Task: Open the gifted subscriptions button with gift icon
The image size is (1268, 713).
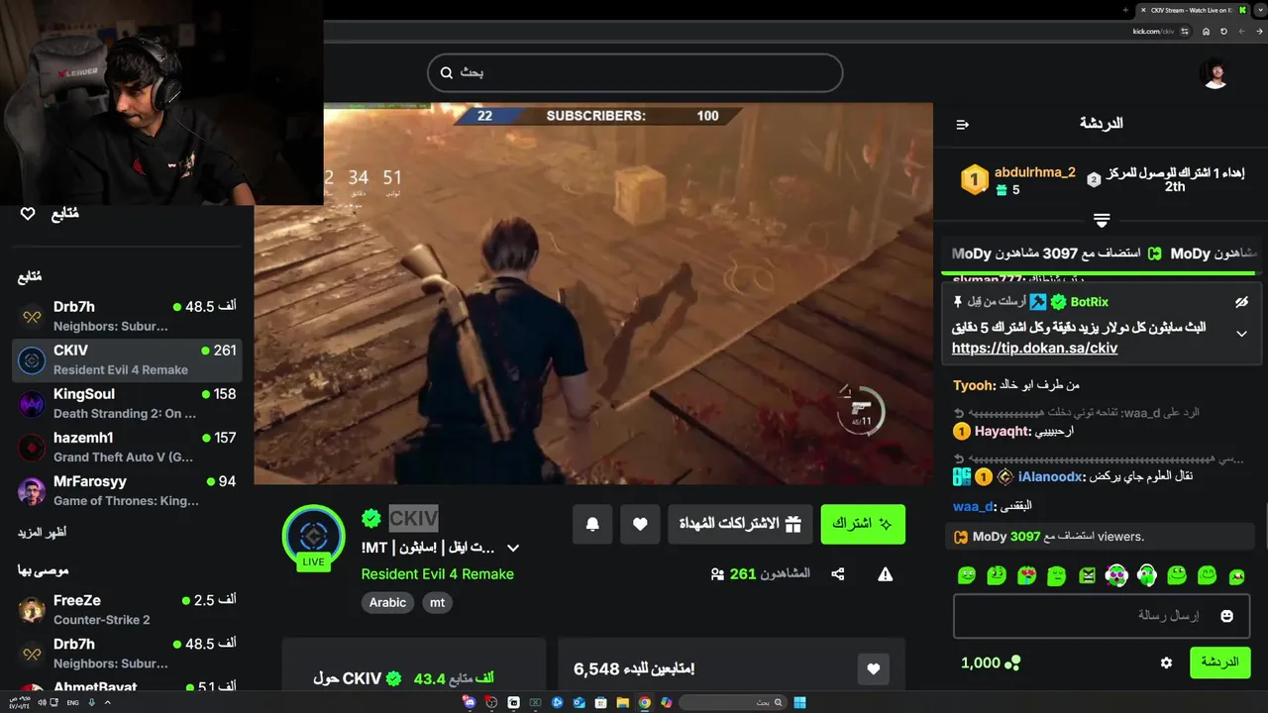Action: (x=740, y=524)
